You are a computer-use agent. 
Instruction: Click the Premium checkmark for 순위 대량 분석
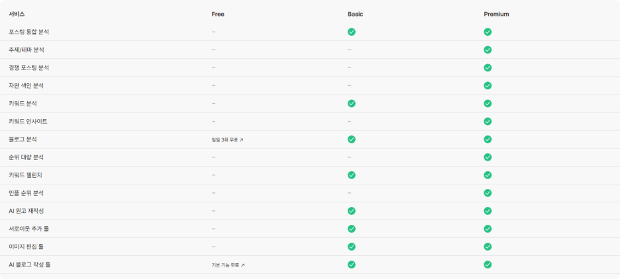tap(488, 157)
